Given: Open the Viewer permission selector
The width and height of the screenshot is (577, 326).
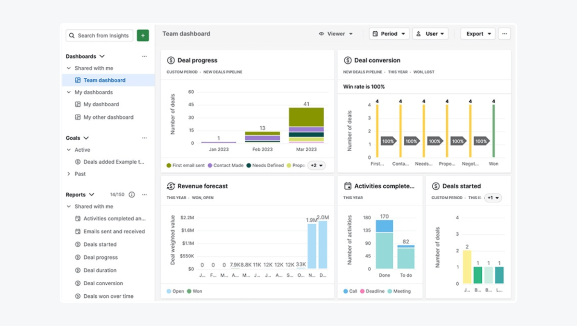Looking at the screenshot, I should 336,34.
